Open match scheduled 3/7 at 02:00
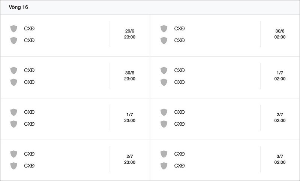The height and width of the screenshot is (181, 300). coord(225,160)
